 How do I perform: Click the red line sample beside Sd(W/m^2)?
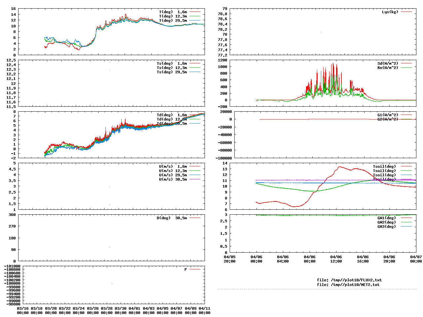tap(406, 63)
